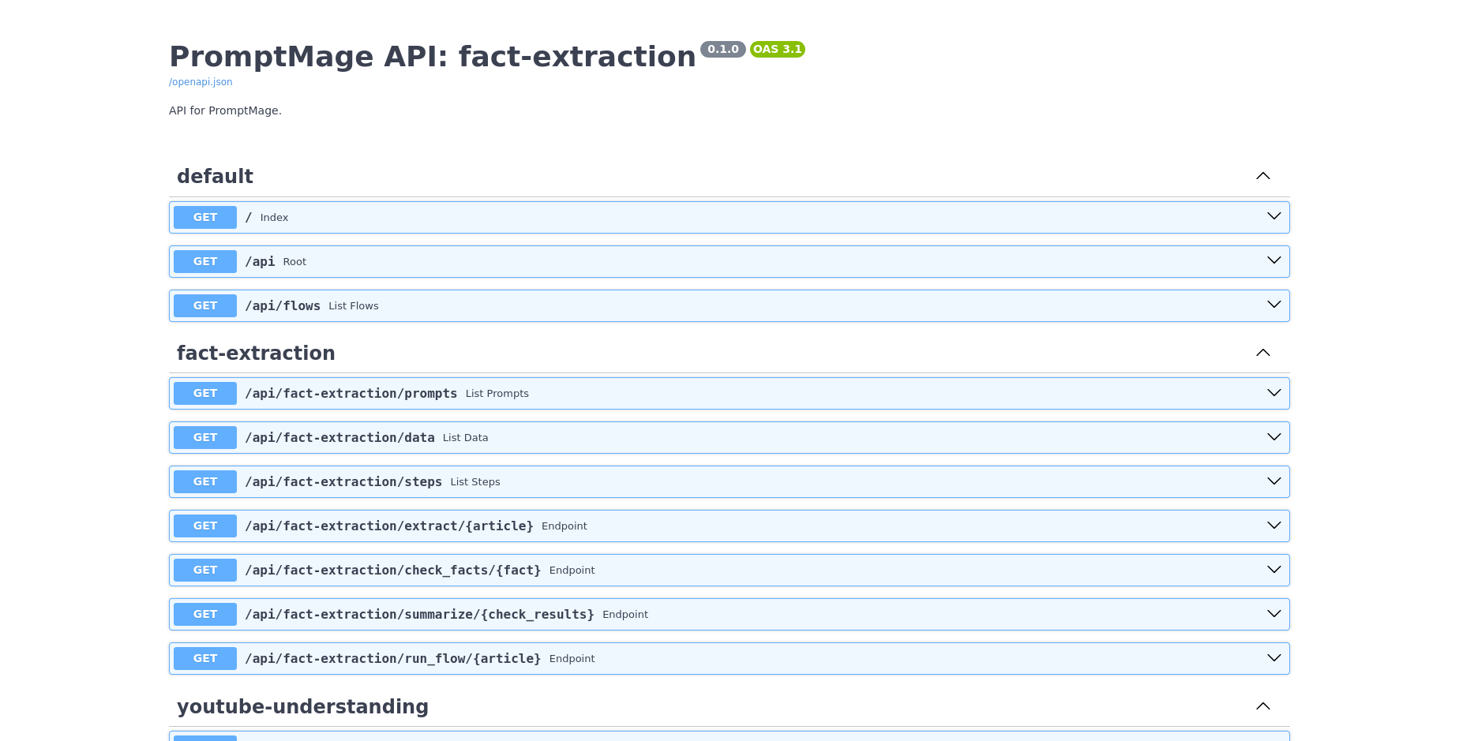This screenshot has height=741, width=1459.
Task: Click the youtube-understanding section heading
Action: pos(302,706)
